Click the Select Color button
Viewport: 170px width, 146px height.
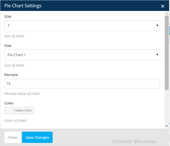[x=24, y=110]
